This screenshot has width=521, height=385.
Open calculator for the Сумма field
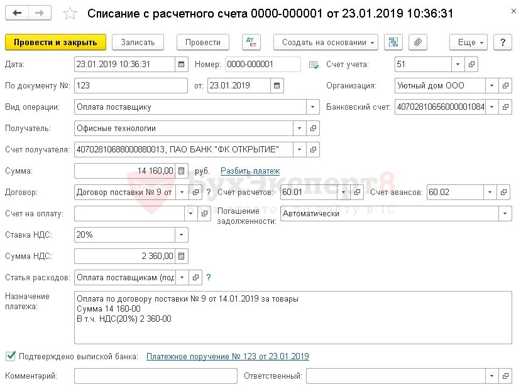coord(181,171)
